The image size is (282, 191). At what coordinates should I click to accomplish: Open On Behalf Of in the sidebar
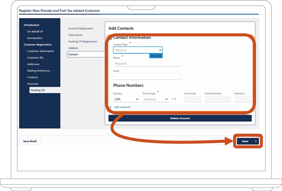pyautogui.click(x=35, y=32)
